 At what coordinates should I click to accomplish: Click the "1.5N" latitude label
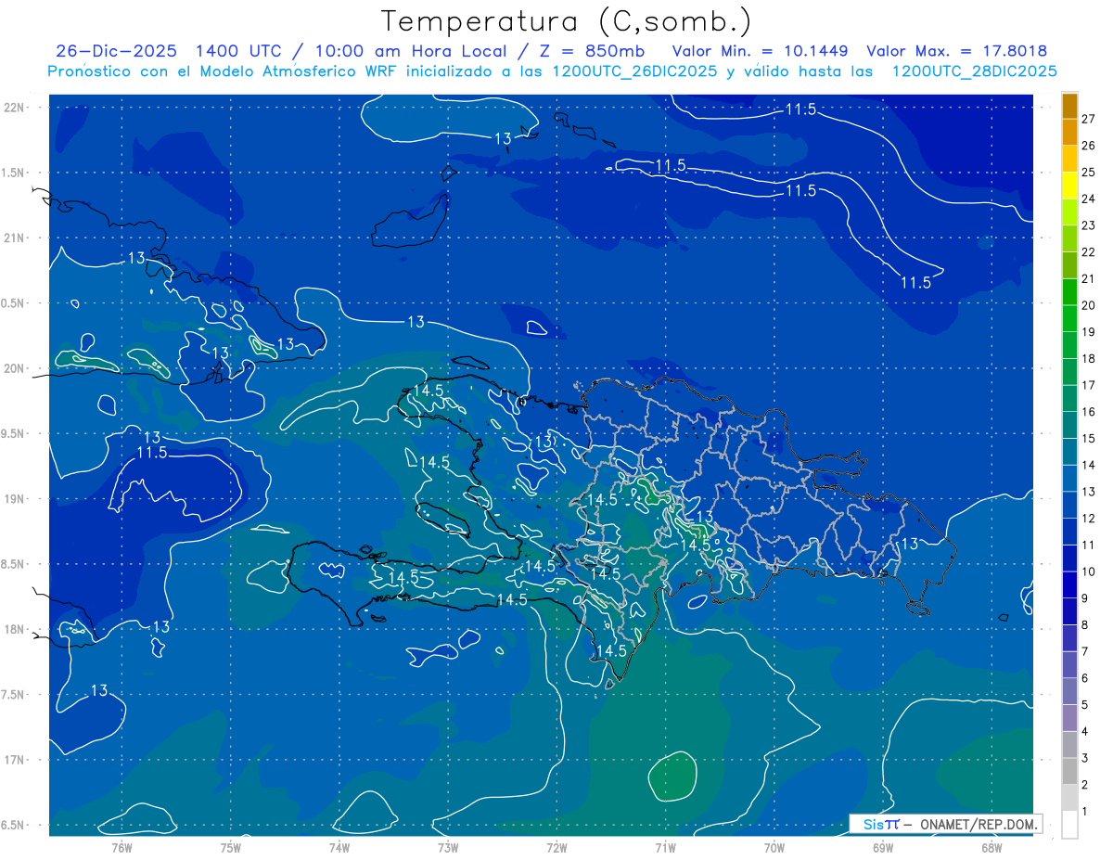click(14, 173)
